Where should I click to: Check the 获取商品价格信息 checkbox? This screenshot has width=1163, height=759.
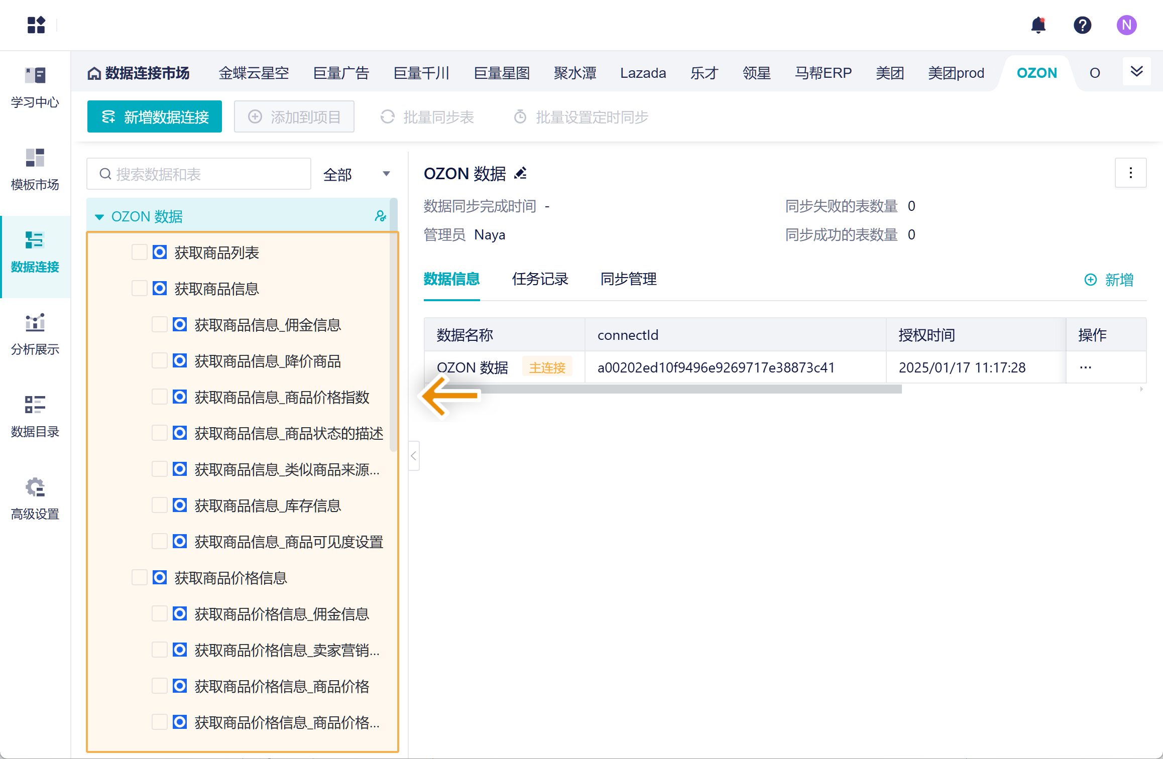click(x=139, y=577)
